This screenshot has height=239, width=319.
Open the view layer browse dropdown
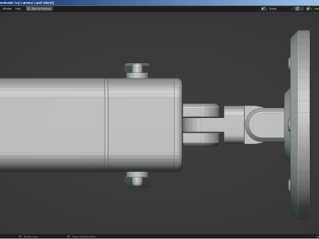pyautogui.click(x=309, y=9)
